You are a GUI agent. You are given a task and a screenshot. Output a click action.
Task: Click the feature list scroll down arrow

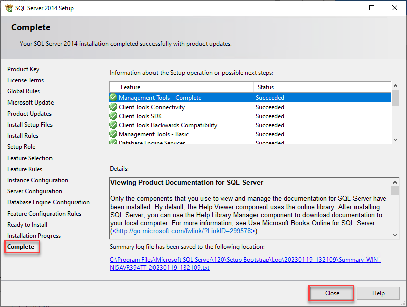[x=395, y=140]
